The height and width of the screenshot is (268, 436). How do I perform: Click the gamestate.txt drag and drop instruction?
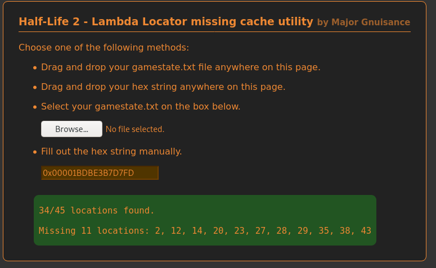181,67
